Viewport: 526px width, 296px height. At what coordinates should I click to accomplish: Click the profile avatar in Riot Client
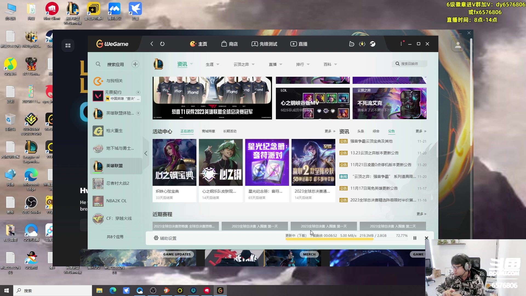(458, 45)
